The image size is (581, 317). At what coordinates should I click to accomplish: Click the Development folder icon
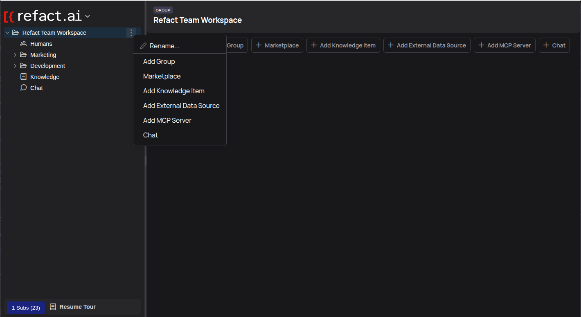tap(23, 65)
